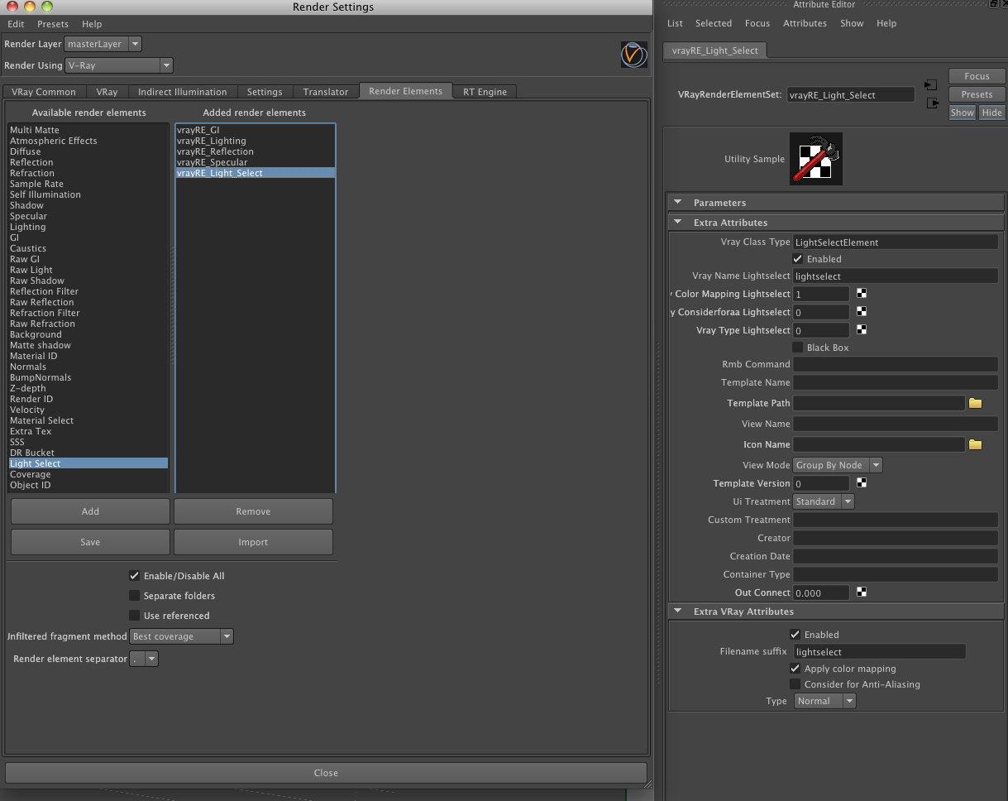Click VRayRenderElementSet name field
The width and height of the screenshot is (1008, 801).
tap(850, 95)
